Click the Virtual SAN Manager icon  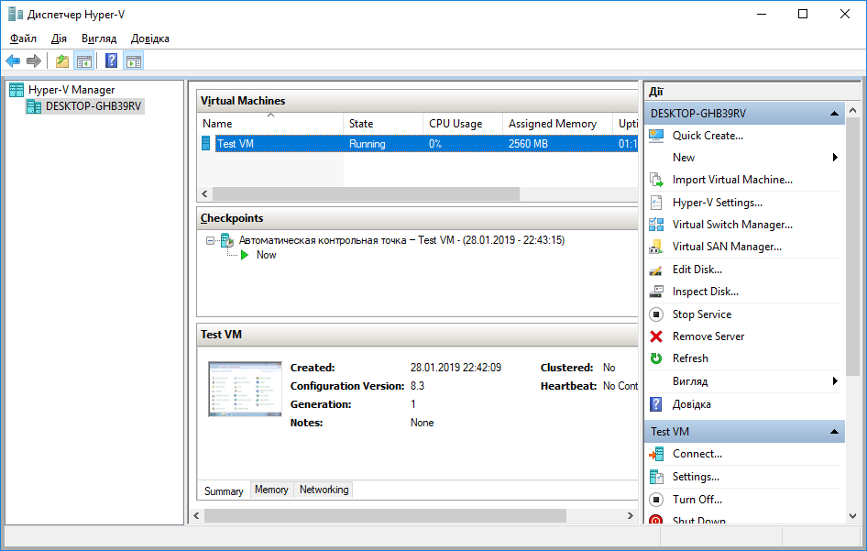tap(656, 247)
